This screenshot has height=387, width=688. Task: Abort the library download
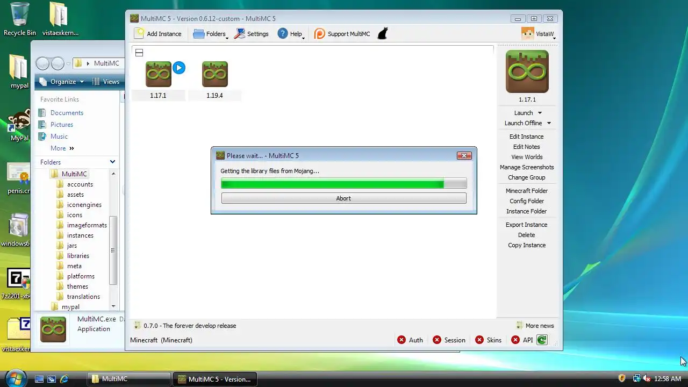[x=343, y=198]
